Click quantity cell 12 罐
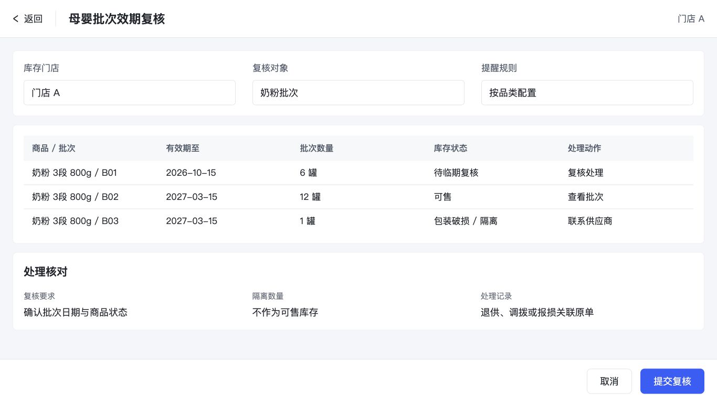 pyautogui.click(x=310, y=197)
